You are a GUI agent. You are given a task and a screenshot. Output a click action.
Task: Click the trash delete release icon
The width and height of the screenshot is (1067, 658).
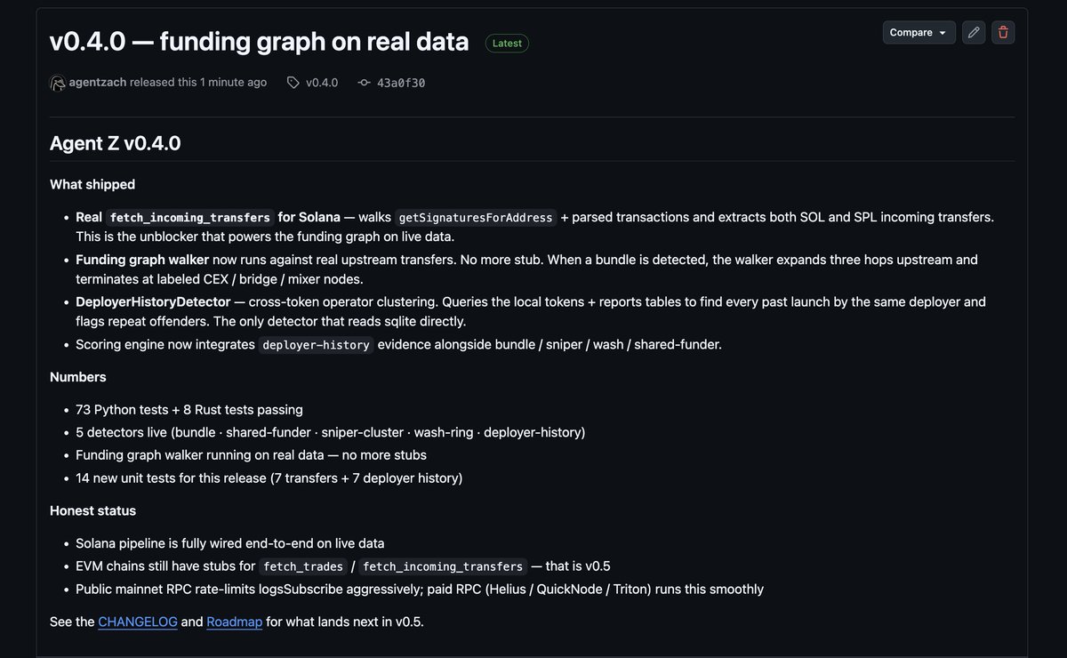pos(1003,32)
